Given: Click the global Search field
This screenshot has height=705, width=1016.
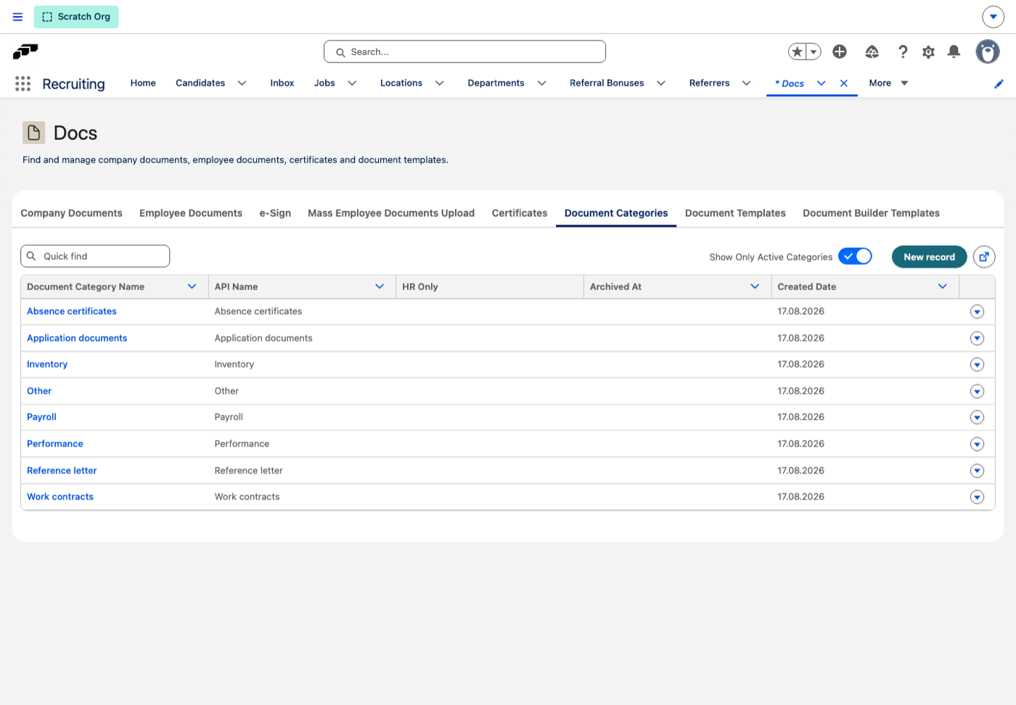Looking at the screenshot, I should [x=464, y=51].
